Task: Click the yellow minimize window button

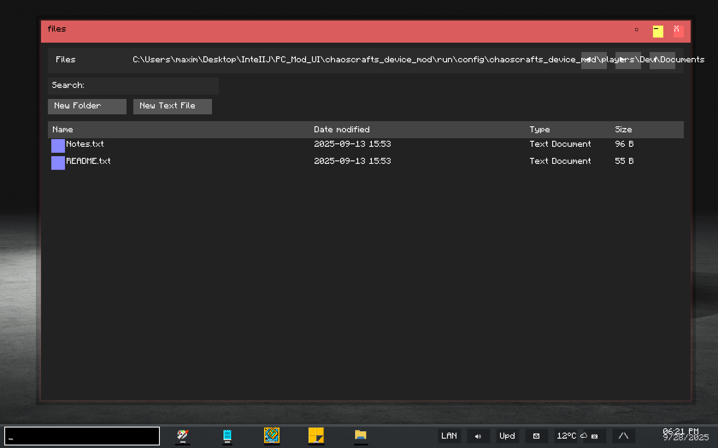Action: [x=658, y=31]
